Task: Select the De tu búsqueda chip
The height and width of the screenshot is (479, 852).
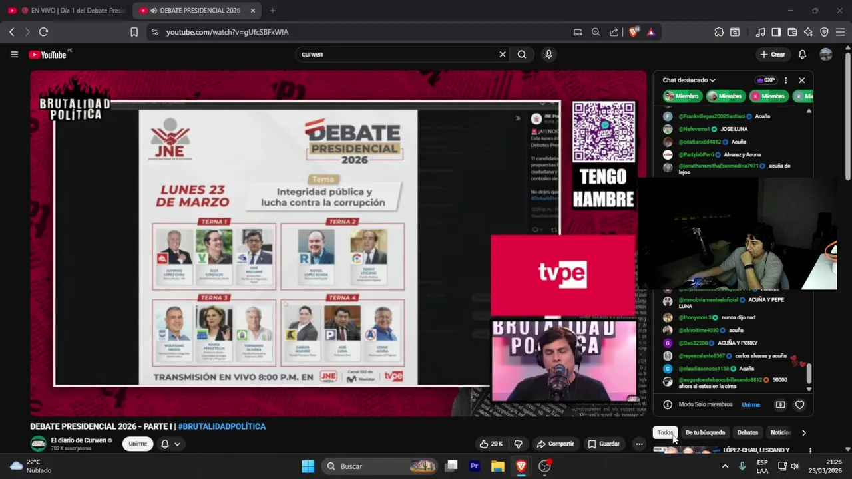Action: 705,432
